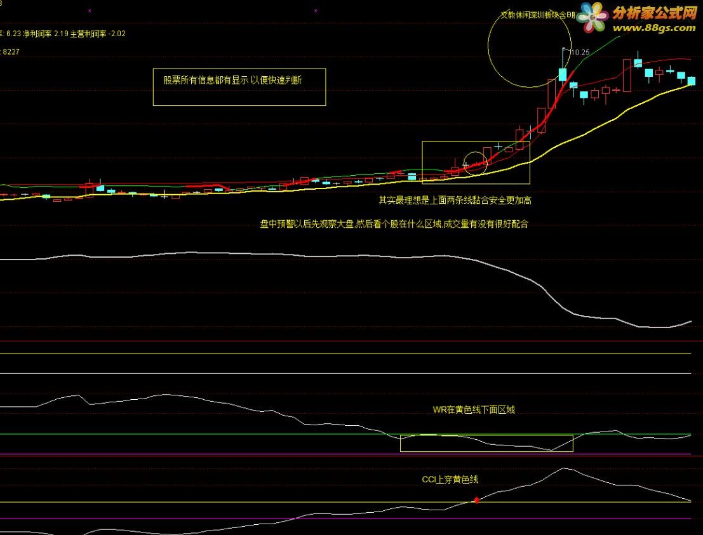The height and width of the screenshot is (535, 703).
Task: Click the '净利润率 2.19' value
Action: pyautogui.click(x=45, y=34)
